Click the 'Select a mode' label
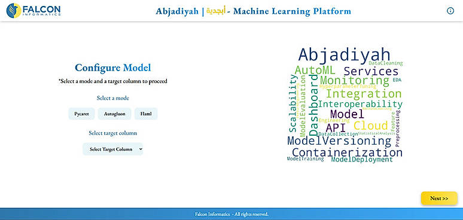Screen dimensions: 463x220 (x=113, y=98)
